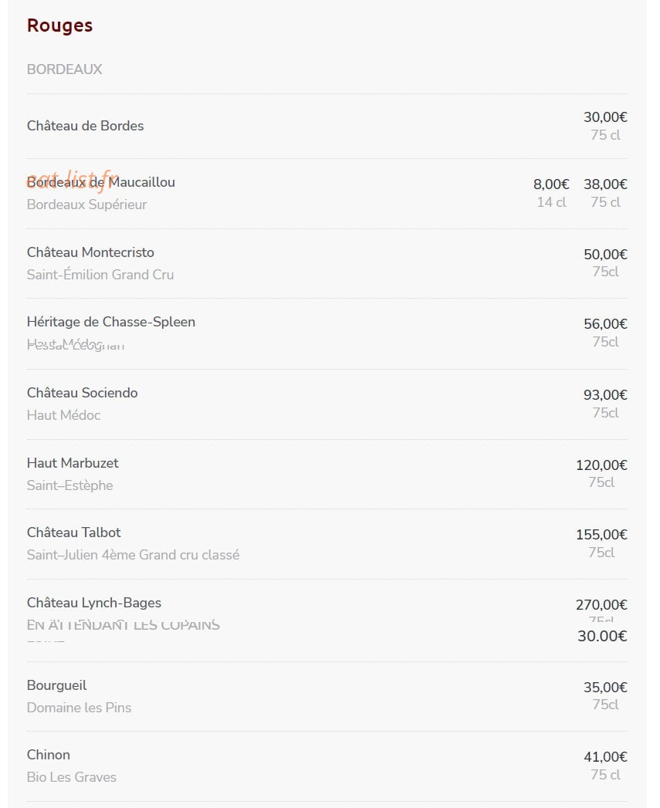
Task: Click the Saint-Émilion Grand Cru appellation text
Action: point(100,275)
